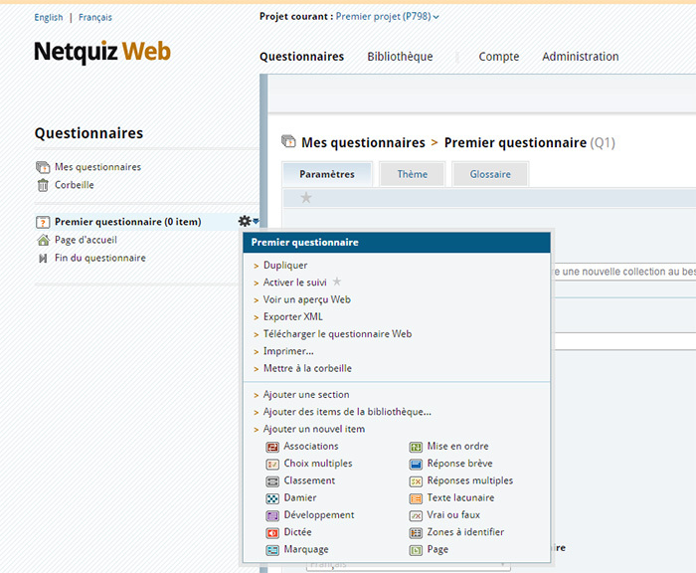Switch language via the Français link
The height and width of the screenshot is (573, 696).
(95, 17)
